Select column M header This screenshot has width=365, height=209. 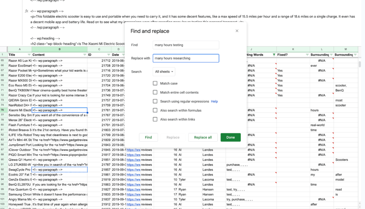click(346, 49)
